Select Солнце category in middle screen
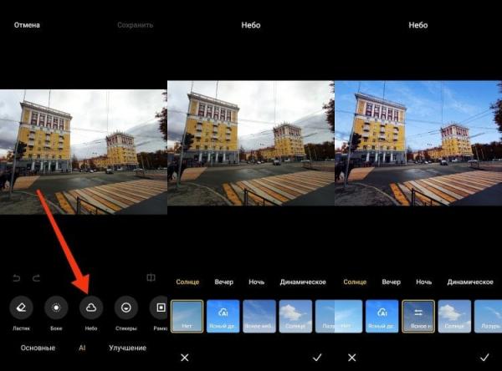Viewport: 502px width, 371px height. click(x=187, y=282)
